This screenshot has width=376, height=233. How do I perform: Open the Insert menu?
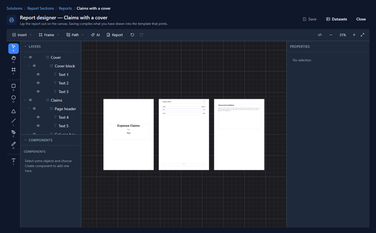pyautogui.click(x=22, y=35)
